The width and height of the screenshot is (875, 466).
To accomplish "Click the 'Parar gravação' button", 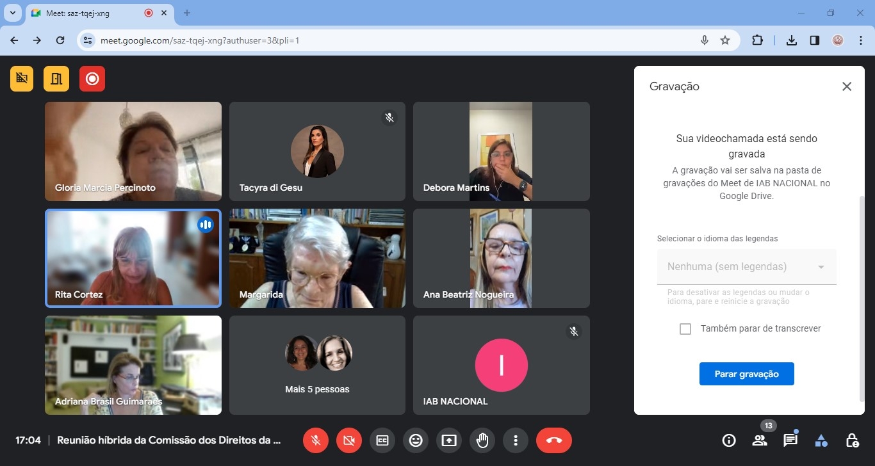I will [746, 374].
